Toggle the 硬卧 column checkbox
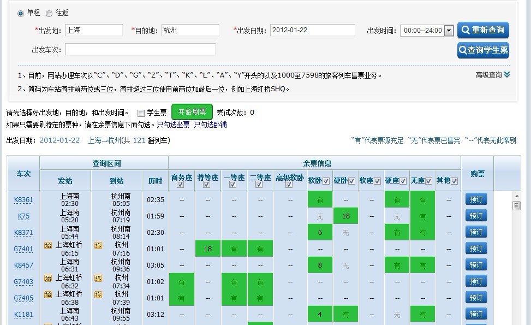This screenshot has width=531, height=325. (x=352, y=181)
